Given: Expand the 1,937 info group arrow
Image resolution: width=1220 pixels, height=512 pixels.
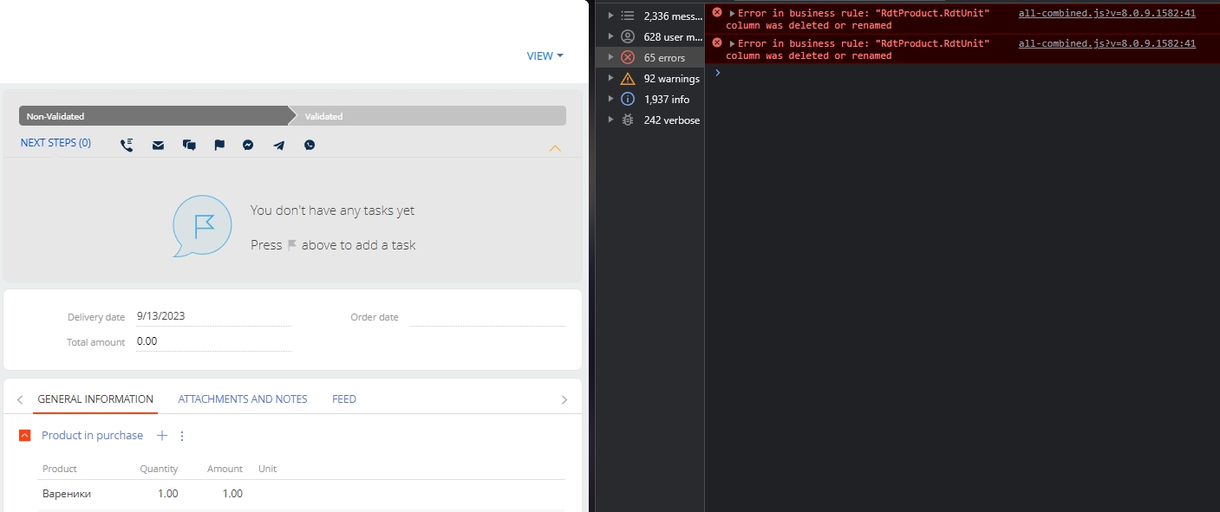Looking at the screenshot, I should 611,99.
